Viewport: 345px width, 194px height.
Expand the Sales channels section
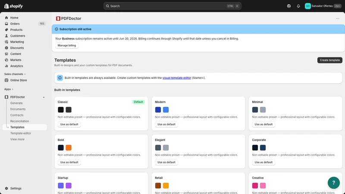point(15,74)
